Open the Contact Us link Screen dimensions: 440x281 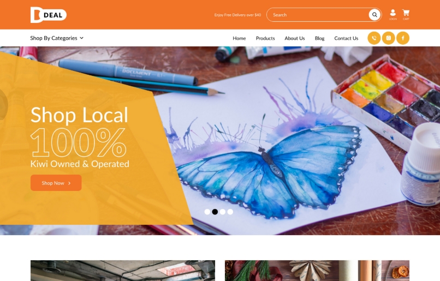coord(346,38)
